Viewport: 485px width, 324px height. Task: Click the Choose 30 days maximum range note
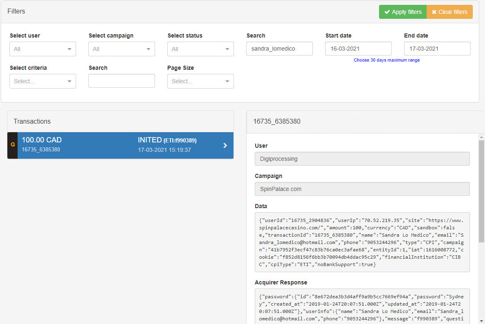point(386,60)
